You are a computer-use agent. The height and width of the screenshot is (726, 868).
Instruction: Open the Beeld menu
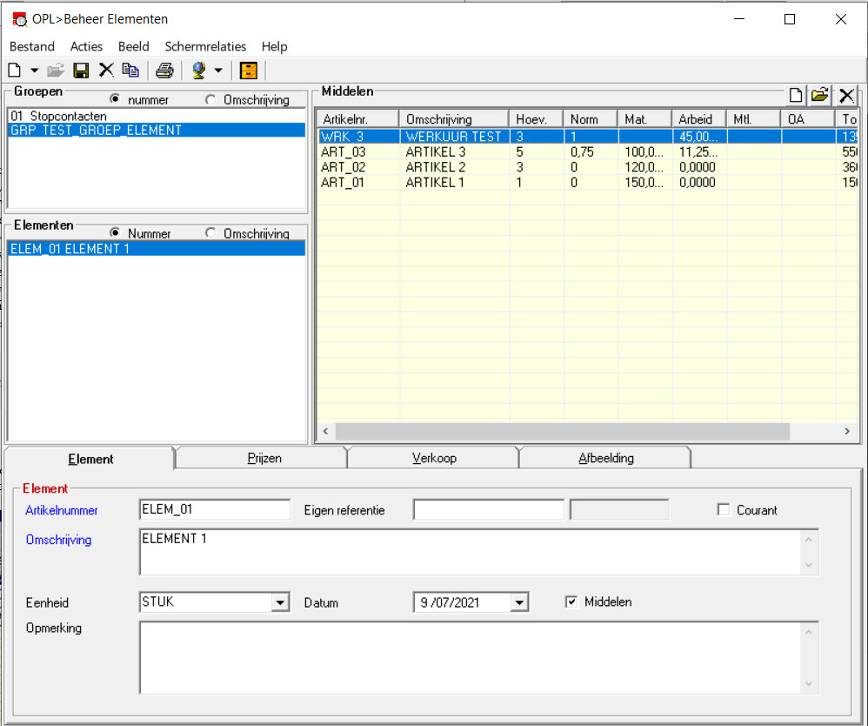click(x=133, y=46)
